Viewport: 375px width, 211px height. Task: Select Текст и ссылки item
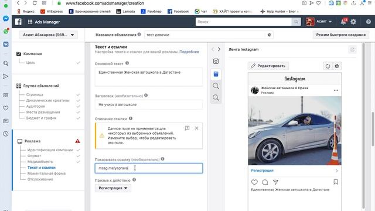pyautogui.click(x=42, y=168)
